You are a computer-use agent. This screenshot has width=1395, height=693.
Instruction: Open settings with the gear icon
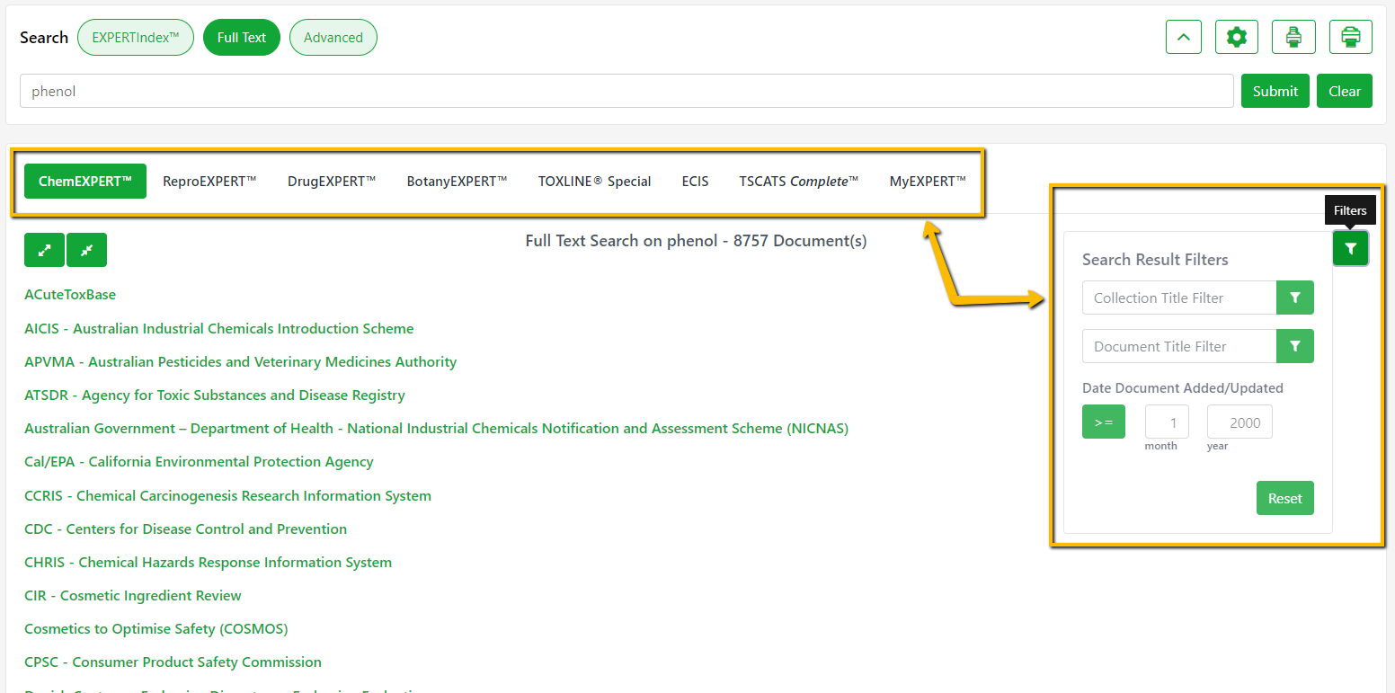click(x=1236, y=37)
